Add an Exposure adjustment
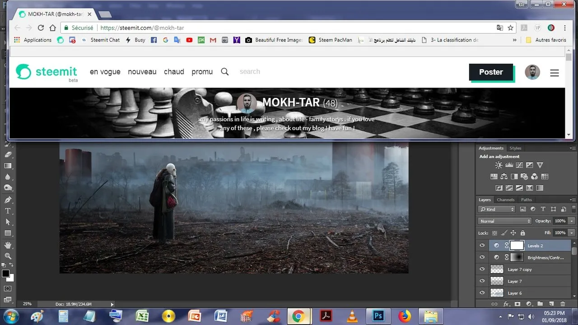This screenshot has height=325, width=578. tap(529, 166)
